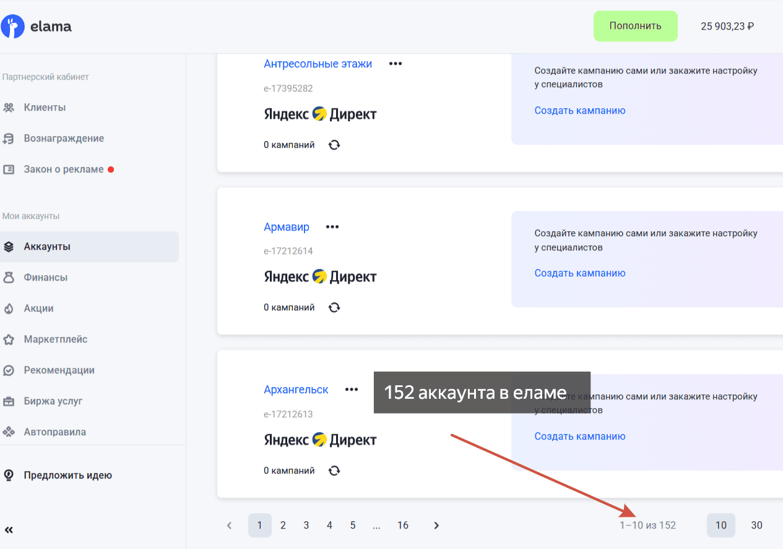Go to page 3
The image size is (783, 549).
click(306, 526)
